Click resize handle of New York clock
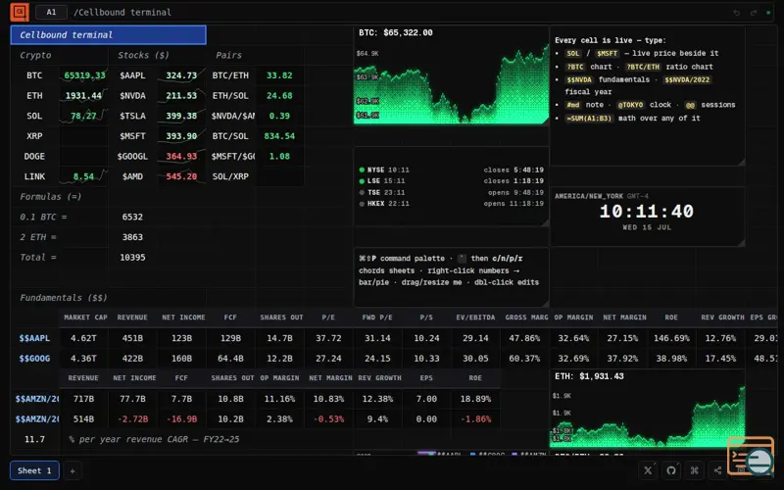Image resolution: width=784 pixels, height=490 pixels. [742, 243]
